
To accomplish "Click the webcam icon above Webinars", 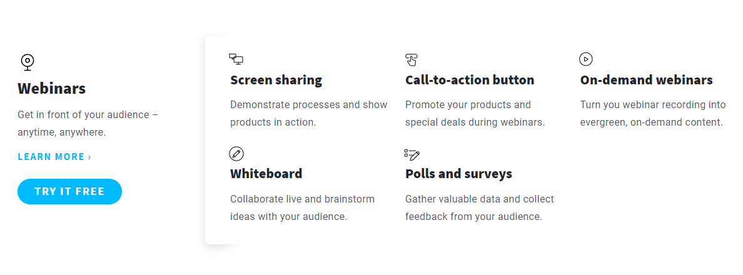I will point(28,62).
